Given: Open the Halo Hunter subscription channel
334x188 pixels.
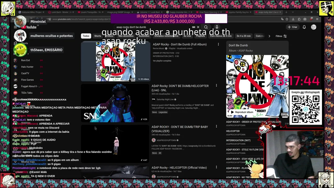Looking at the screenshot, I should click(x=27, y=67).
